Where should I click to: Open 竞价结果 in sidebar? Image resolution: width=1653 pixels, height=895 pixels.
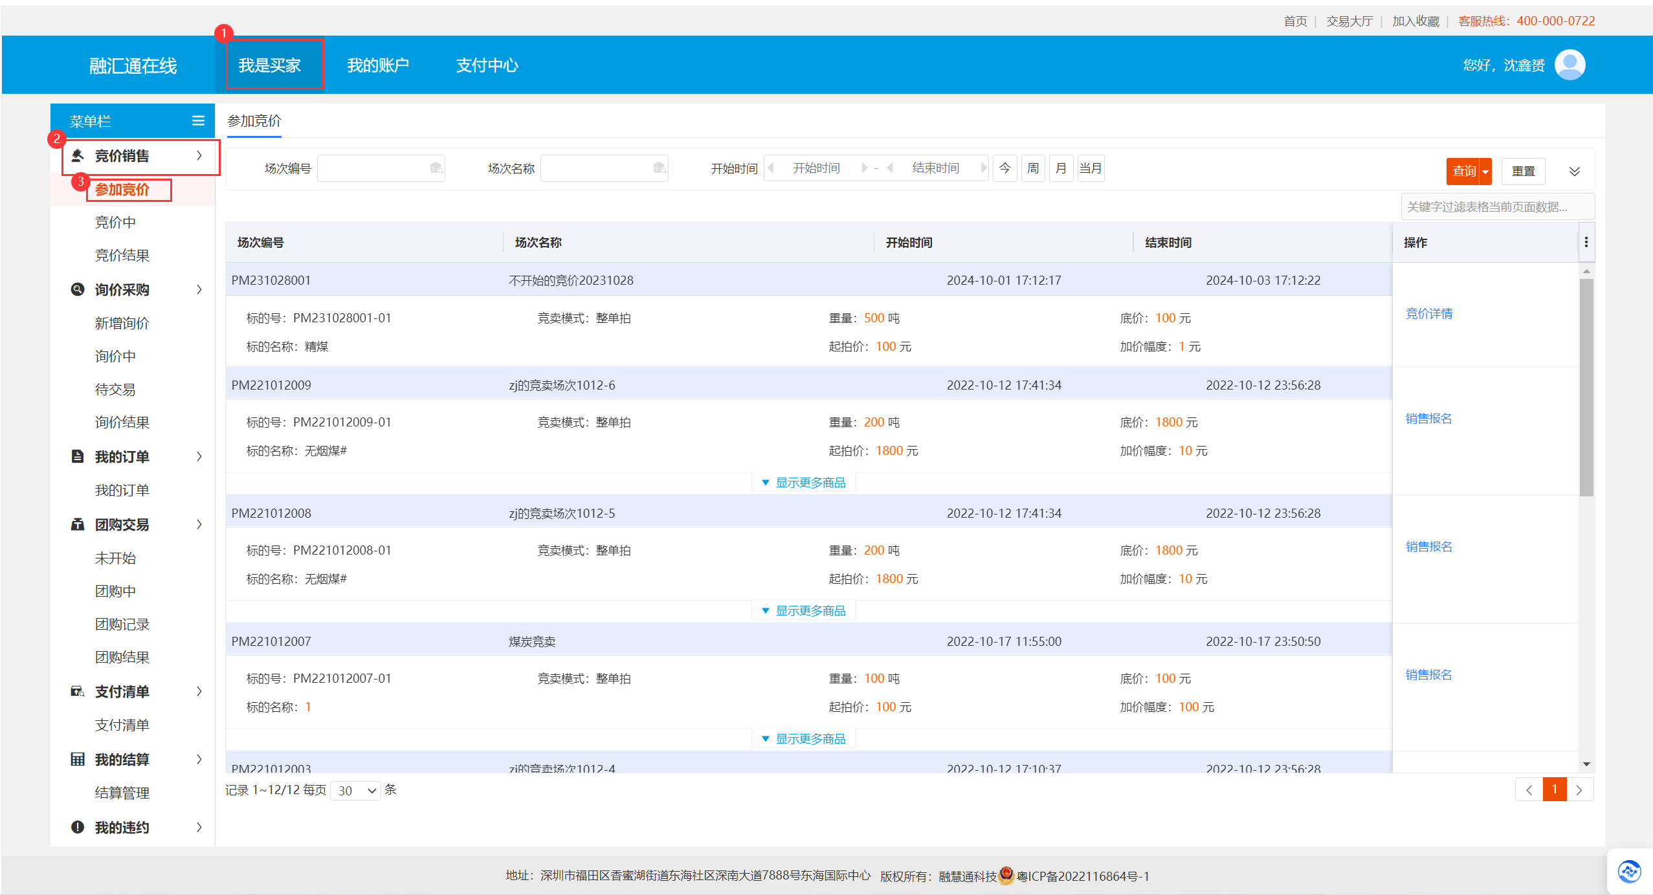[122, 256]
